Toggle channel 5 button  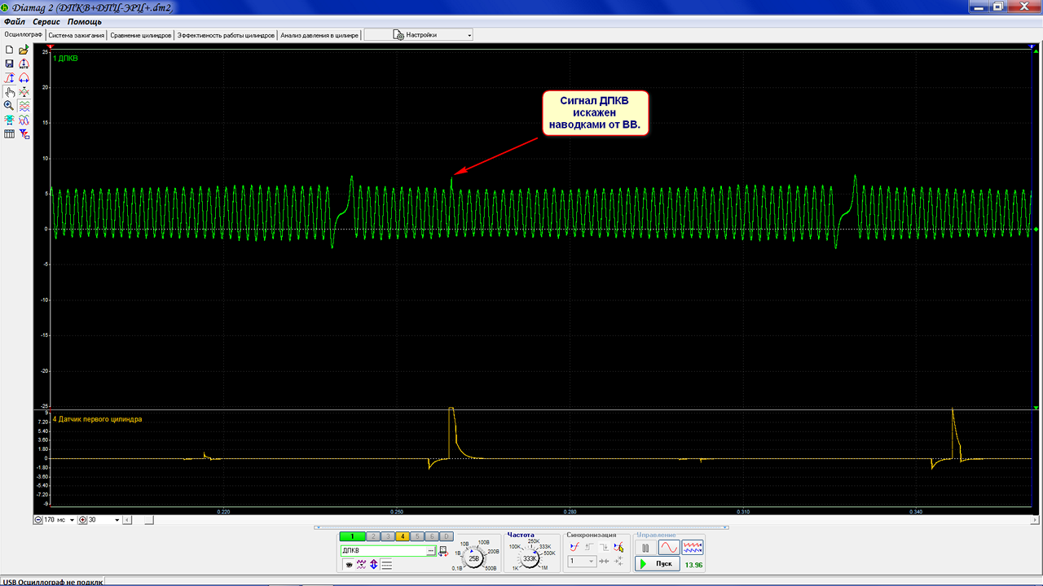click(x=417, y=536)
